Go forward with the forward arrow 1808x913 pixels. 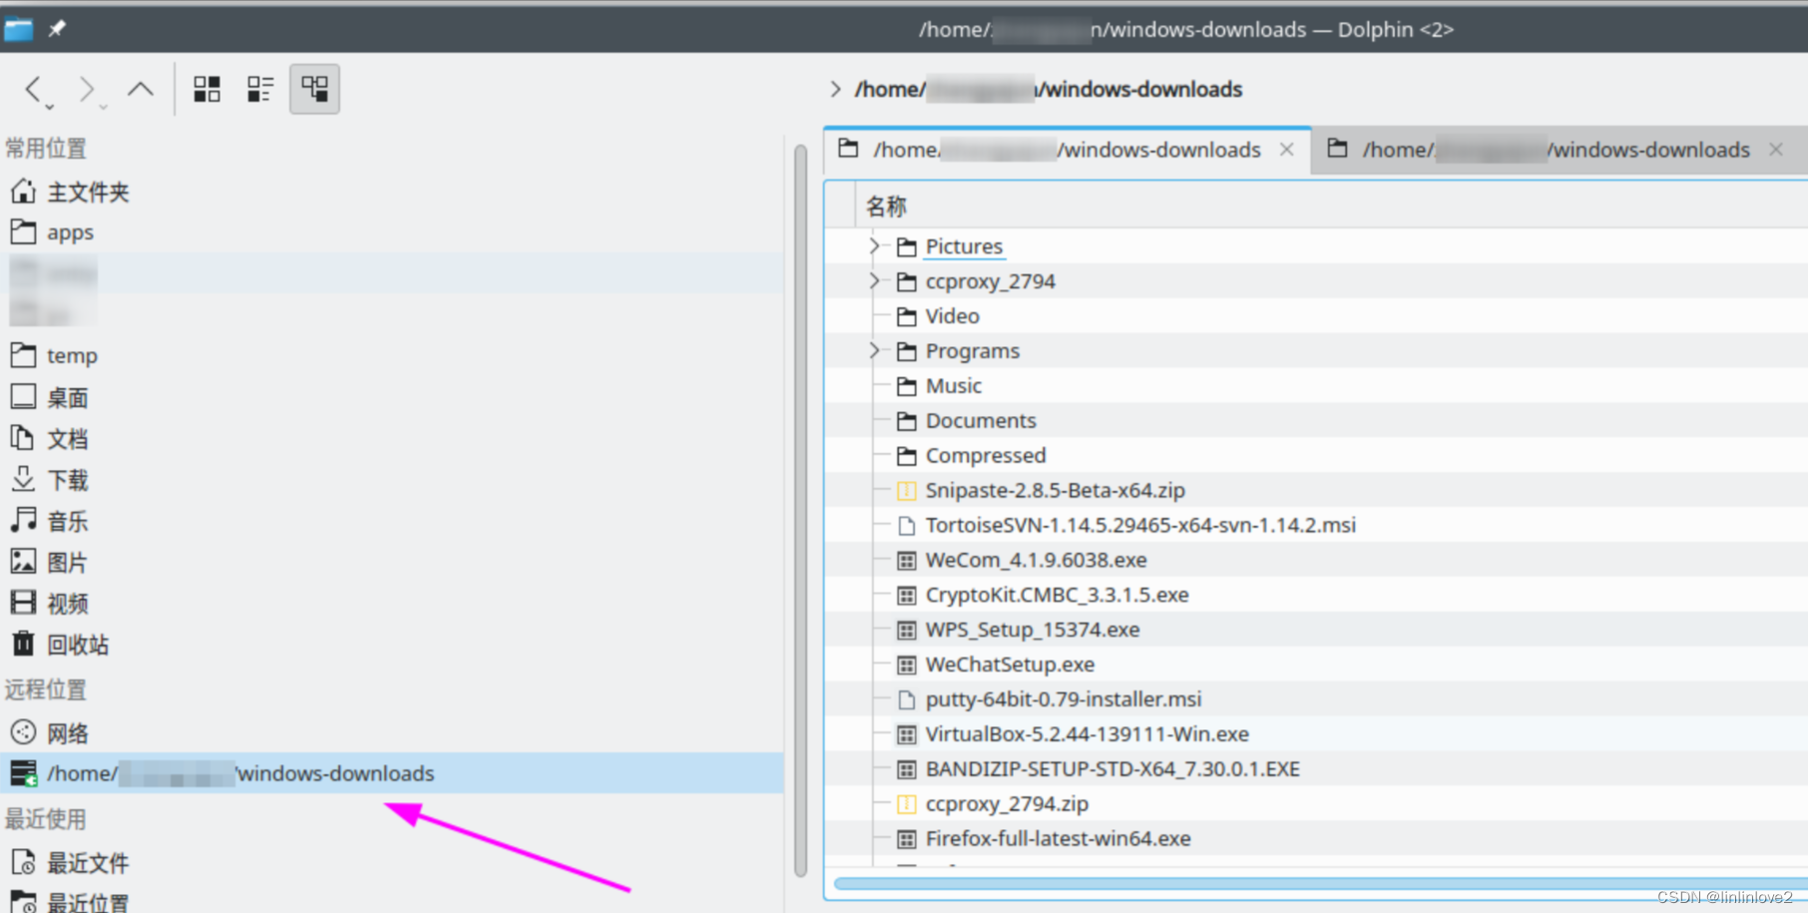[x=86, y=89]
